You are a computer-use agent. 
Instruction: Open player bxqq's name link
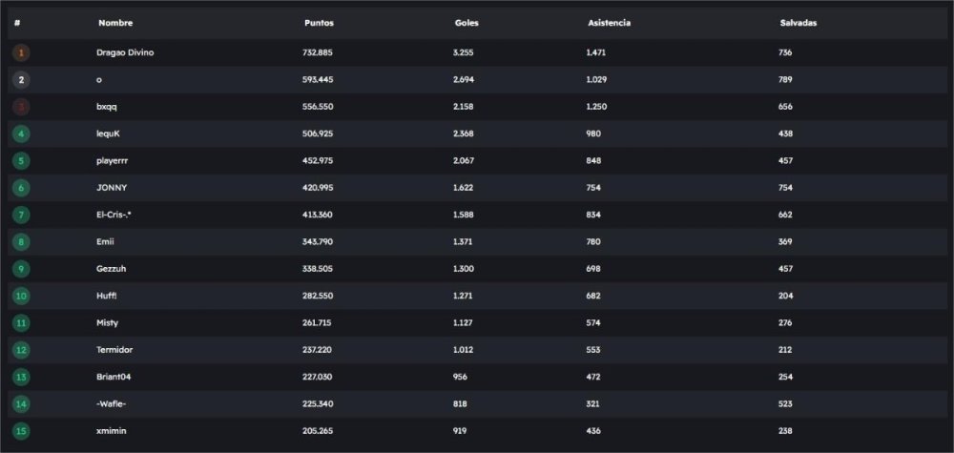pyautogui.click(x=106, y=107)
